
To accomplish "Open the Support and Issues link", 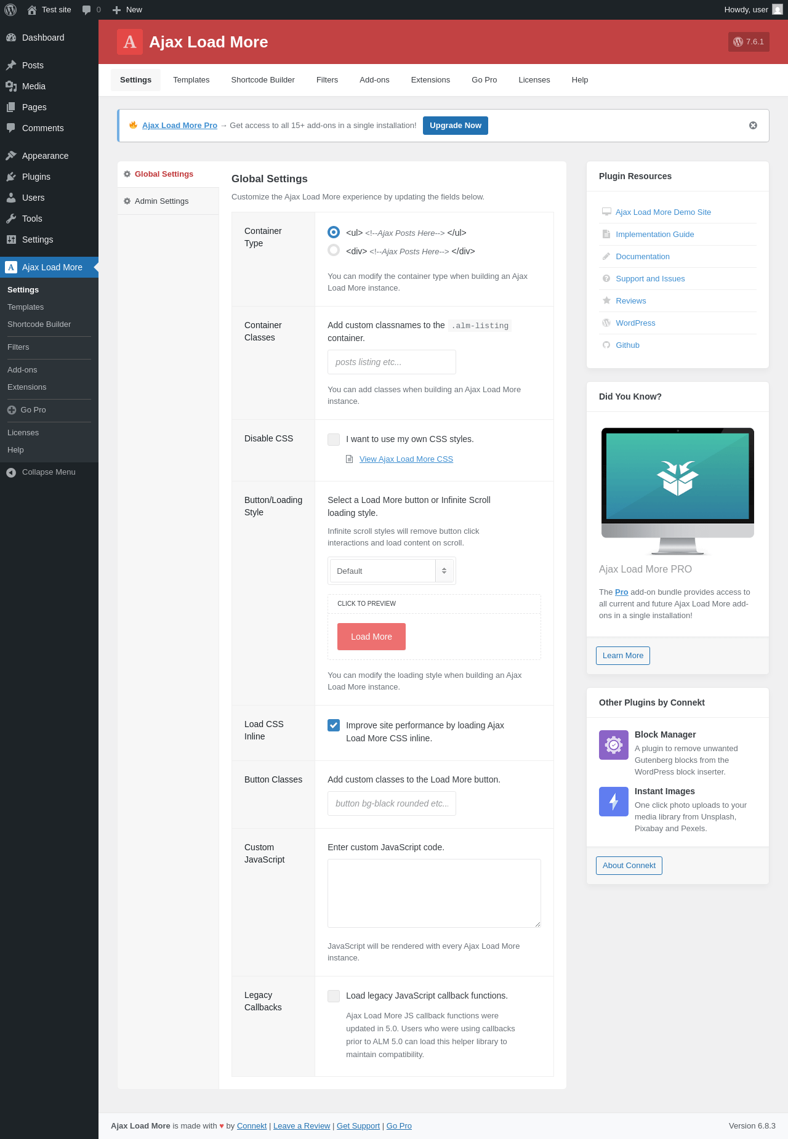I will (x=650, y=279).
